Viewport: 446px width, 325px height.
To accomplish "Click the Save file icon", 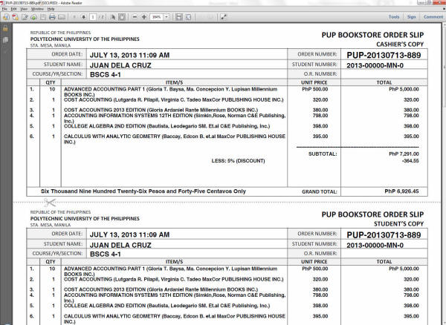I will 43,17.
